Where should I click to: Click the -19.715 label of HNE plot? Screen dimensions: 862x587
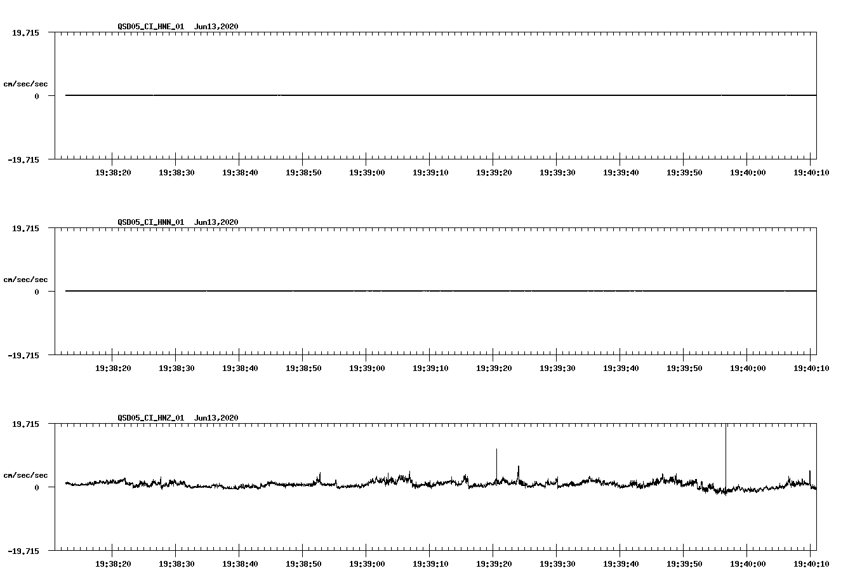pyautogui.click(x=23, y=159)
